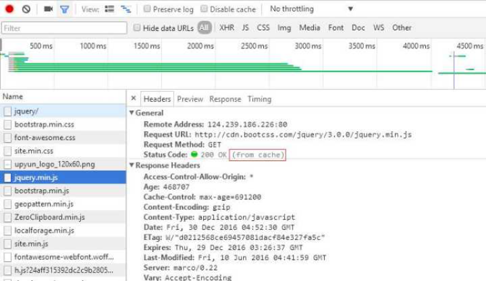Viewport: 486px width, 281px height.
Task: Filter requests by Media
Action: tap(309, 28)
